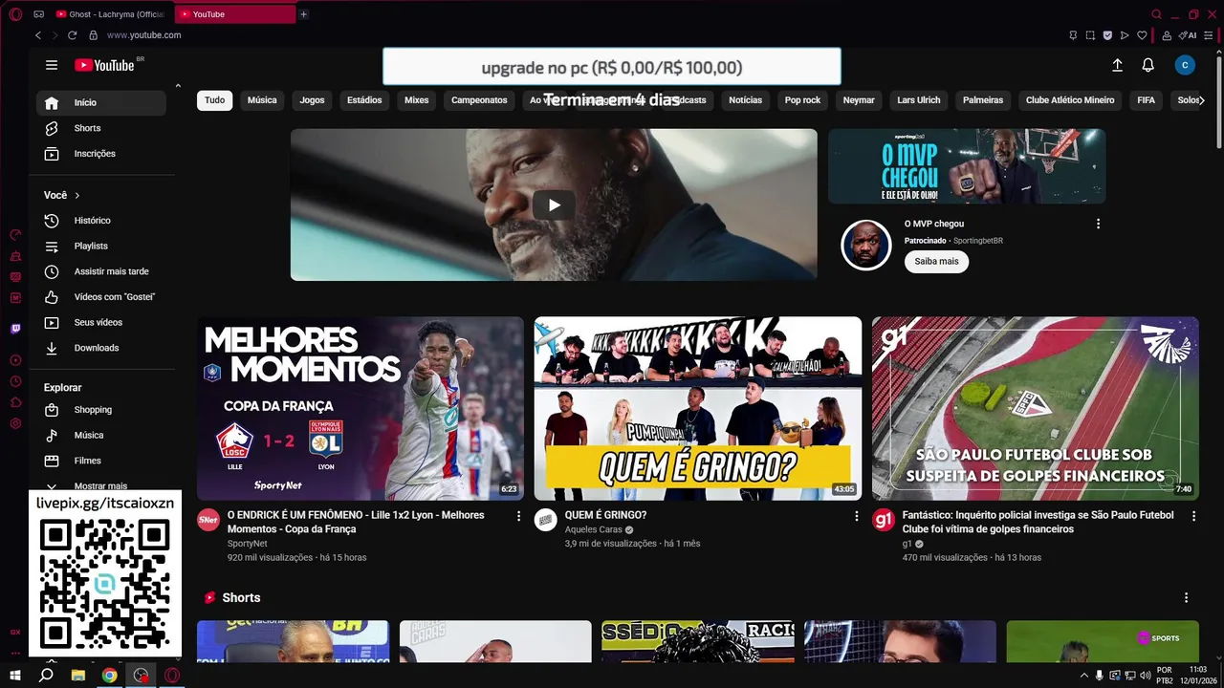
Task: Reload the page with the refresh icon
Action: [72, 35]
